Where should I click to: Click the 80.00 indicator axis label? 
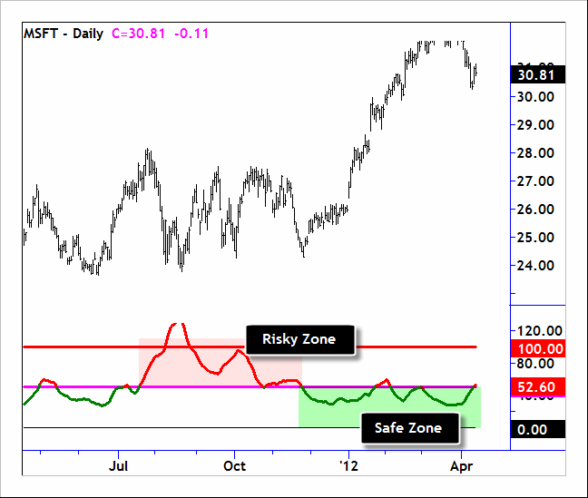coord(538,365)
